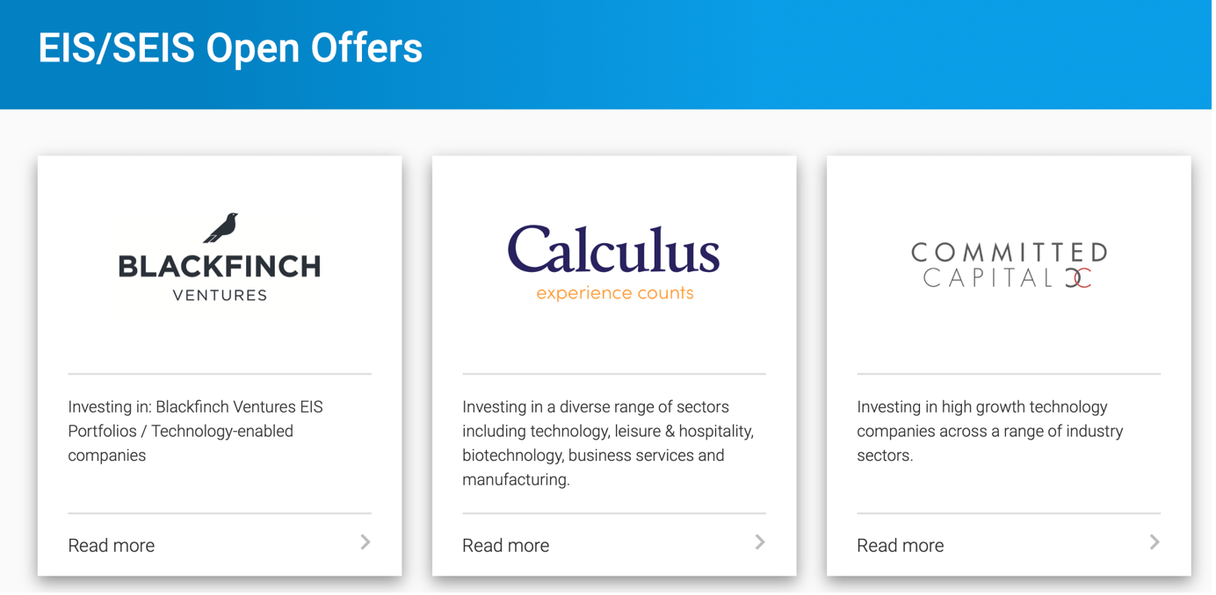The height and width of the screenshot is (595, 1216).
Task: Click the COMMITTED logo text
Action: pyautogui.click(x=1009, y=253)
